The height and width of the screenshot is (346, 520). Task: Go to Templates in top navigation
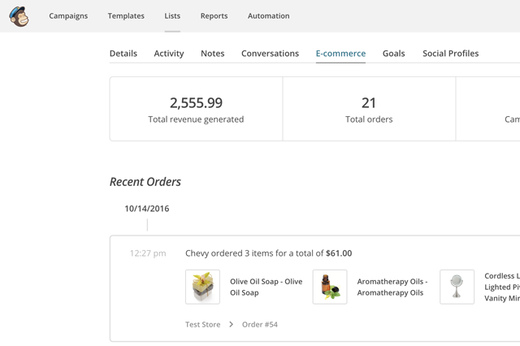[x=126, y=16]
